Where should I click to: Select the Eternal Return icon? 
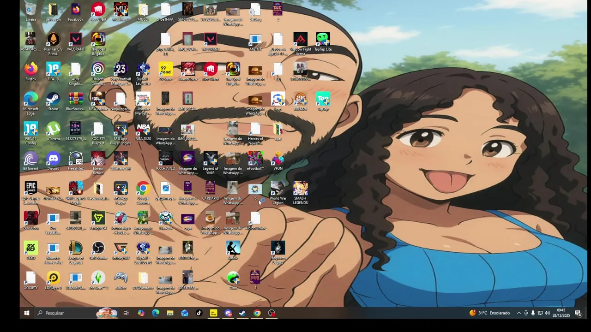point(98,164)
